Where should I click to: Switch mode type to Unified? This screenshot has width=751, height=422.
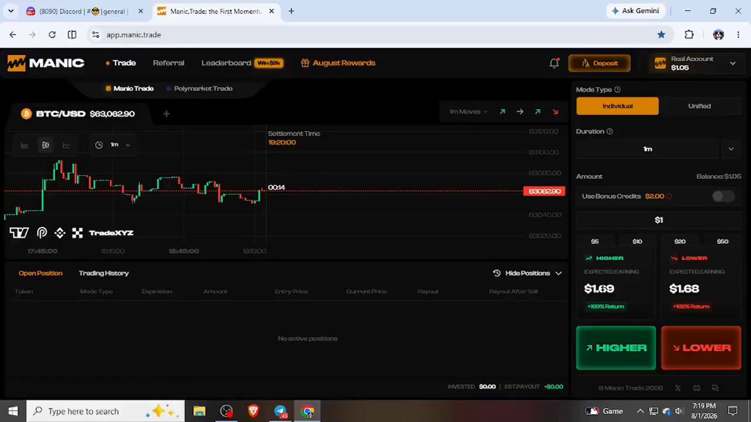[x=700, y=106]
